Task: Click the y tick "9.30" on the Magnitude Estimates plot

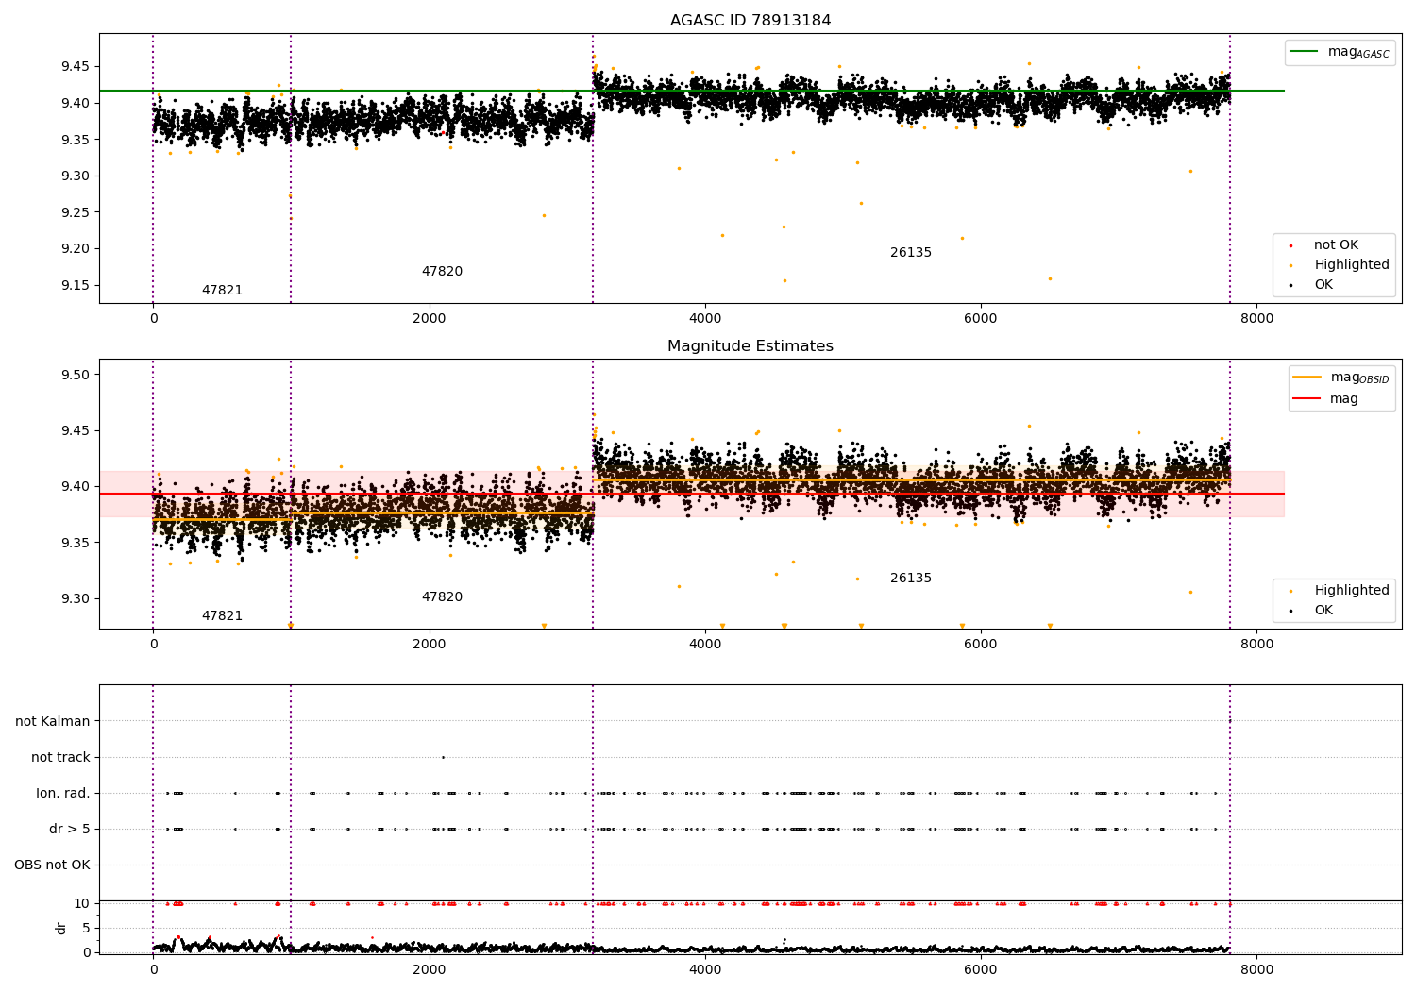Action: click(x=76, y=599)
